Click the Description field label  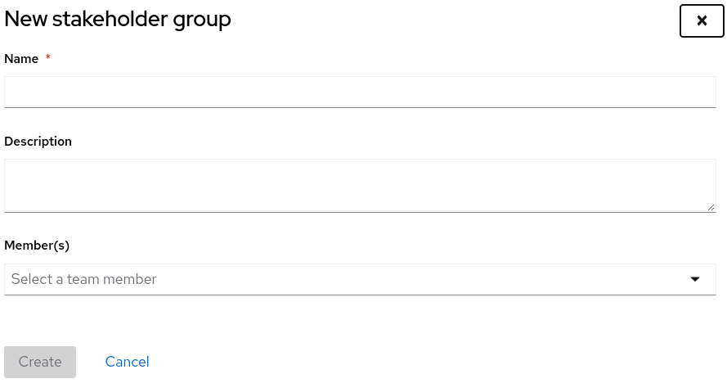click(38, 142)
